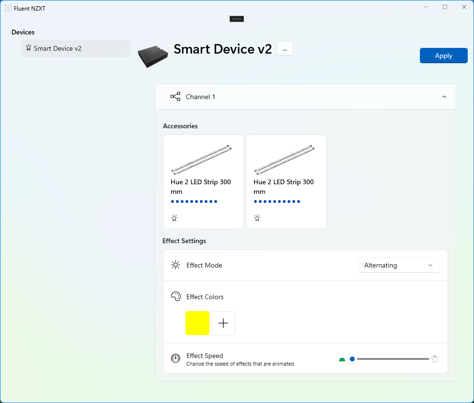Collapse the Channel 1 section chevron

tap(444, 97)
